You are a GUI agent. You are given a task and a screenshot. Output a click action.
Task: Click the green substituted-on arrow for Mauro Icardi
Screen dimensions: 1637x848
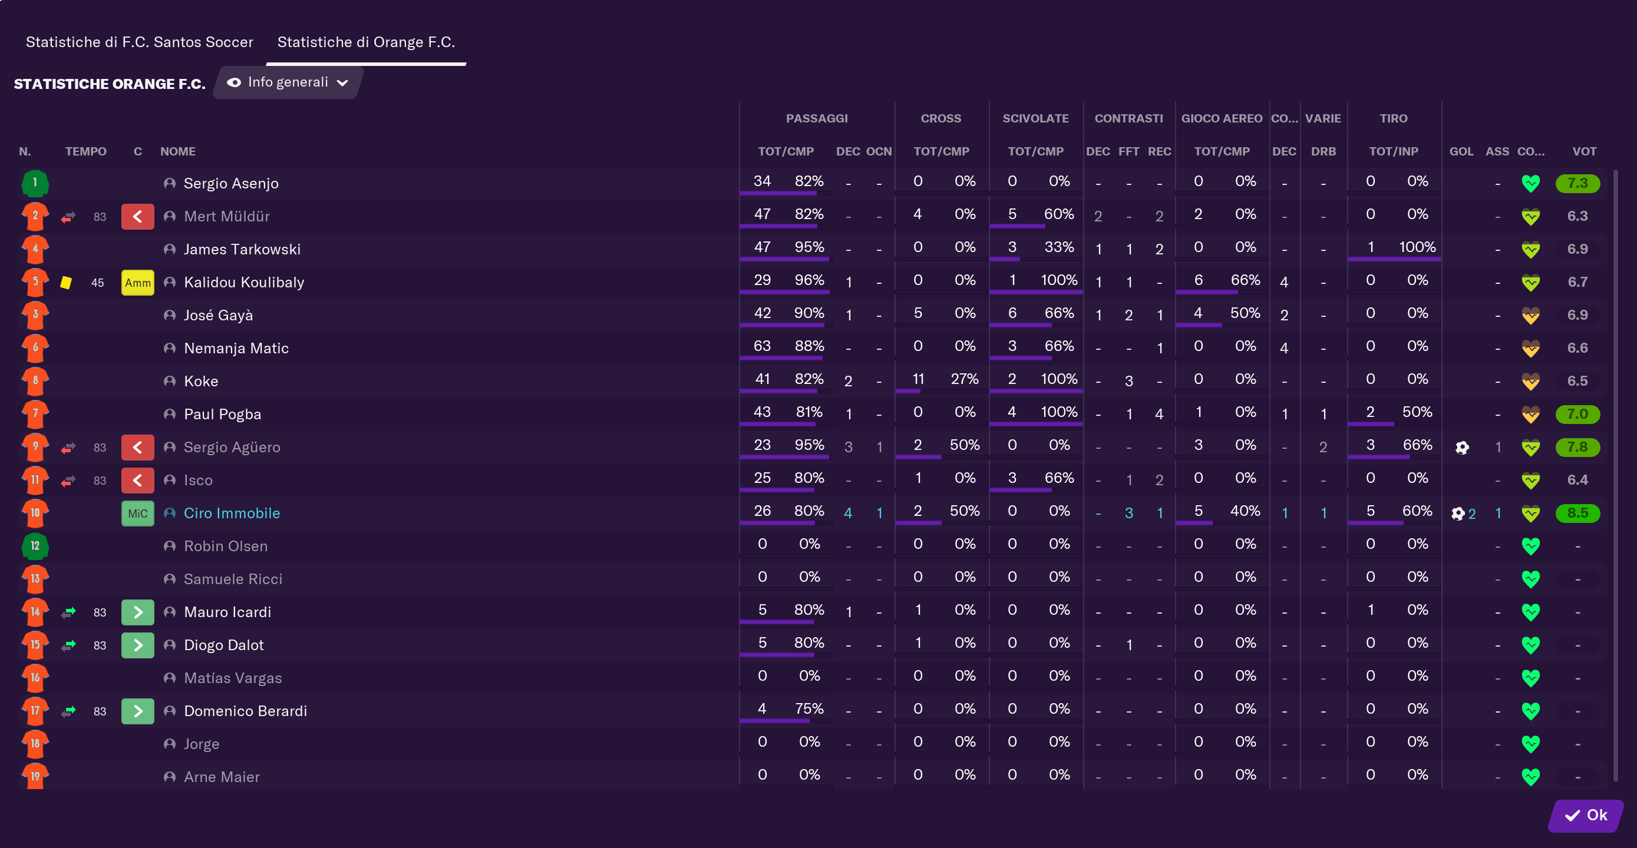pyautogui.click(x=138, y=612)
